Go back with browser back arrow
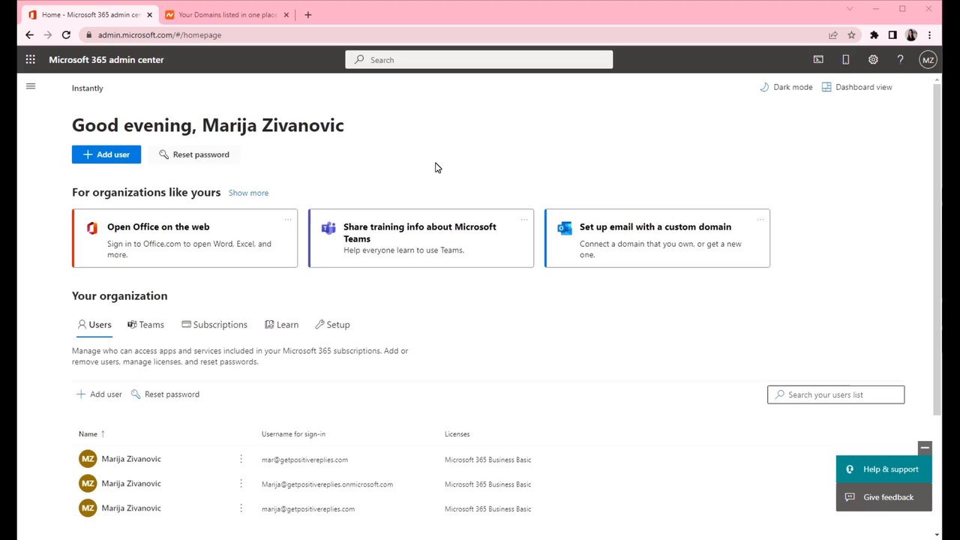 point(29,34)
